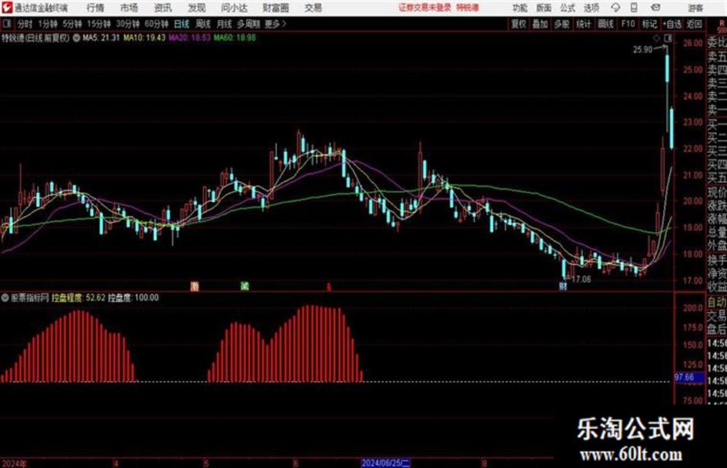The image size is (727, 468).
Task: Open the 问小达 menu
Action: click(234, 8)
